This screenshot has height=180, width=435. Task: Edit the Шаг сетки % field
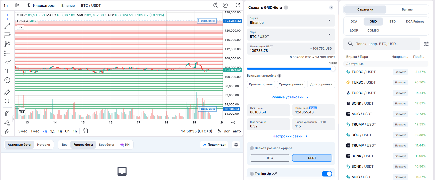[x=268, y=124]
